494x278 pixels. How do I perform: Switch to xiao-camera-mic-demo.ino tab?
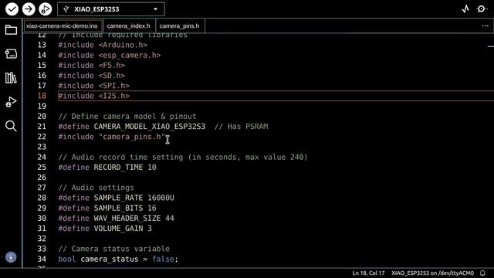click(63, 25)
